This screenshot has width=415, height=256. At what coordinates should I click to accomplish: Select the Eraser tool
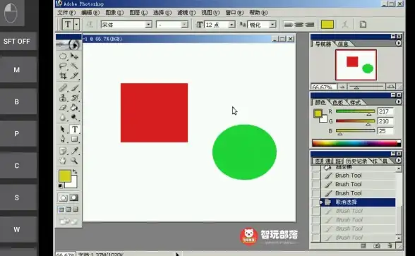tap(63, 107)
